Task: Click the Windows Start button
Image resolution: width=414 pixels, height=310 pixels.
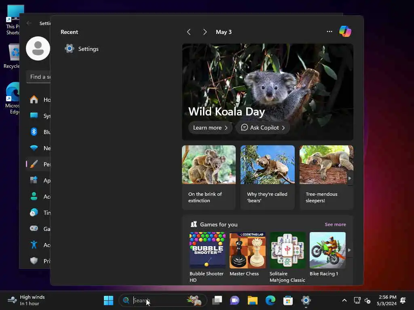Action: pyautogui.click(x=108, y=300)
